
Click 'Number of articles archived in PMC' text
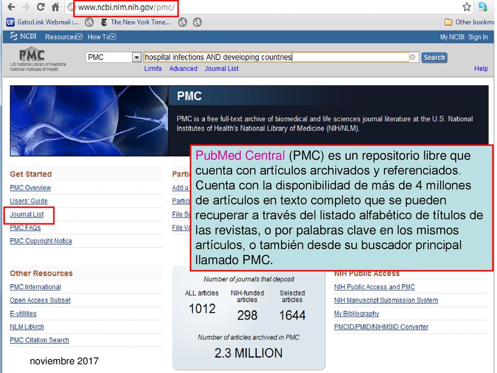pyautogui.click(x=248, y=338)
